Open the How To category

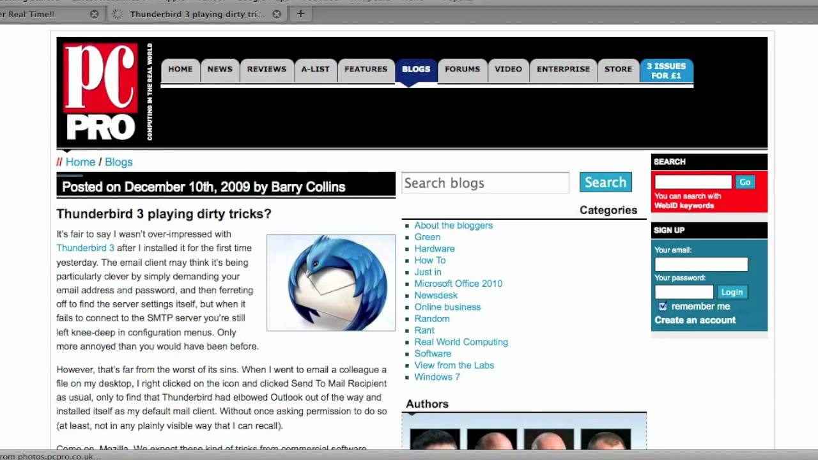[430, 260]
